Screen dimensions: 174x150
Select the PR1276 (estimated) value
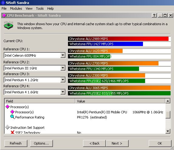[92, 117]
